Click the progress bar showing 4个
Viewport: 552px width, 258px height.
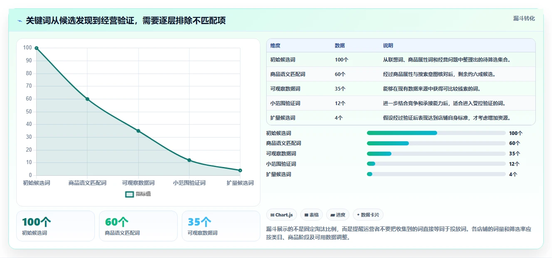pos(436,174)
